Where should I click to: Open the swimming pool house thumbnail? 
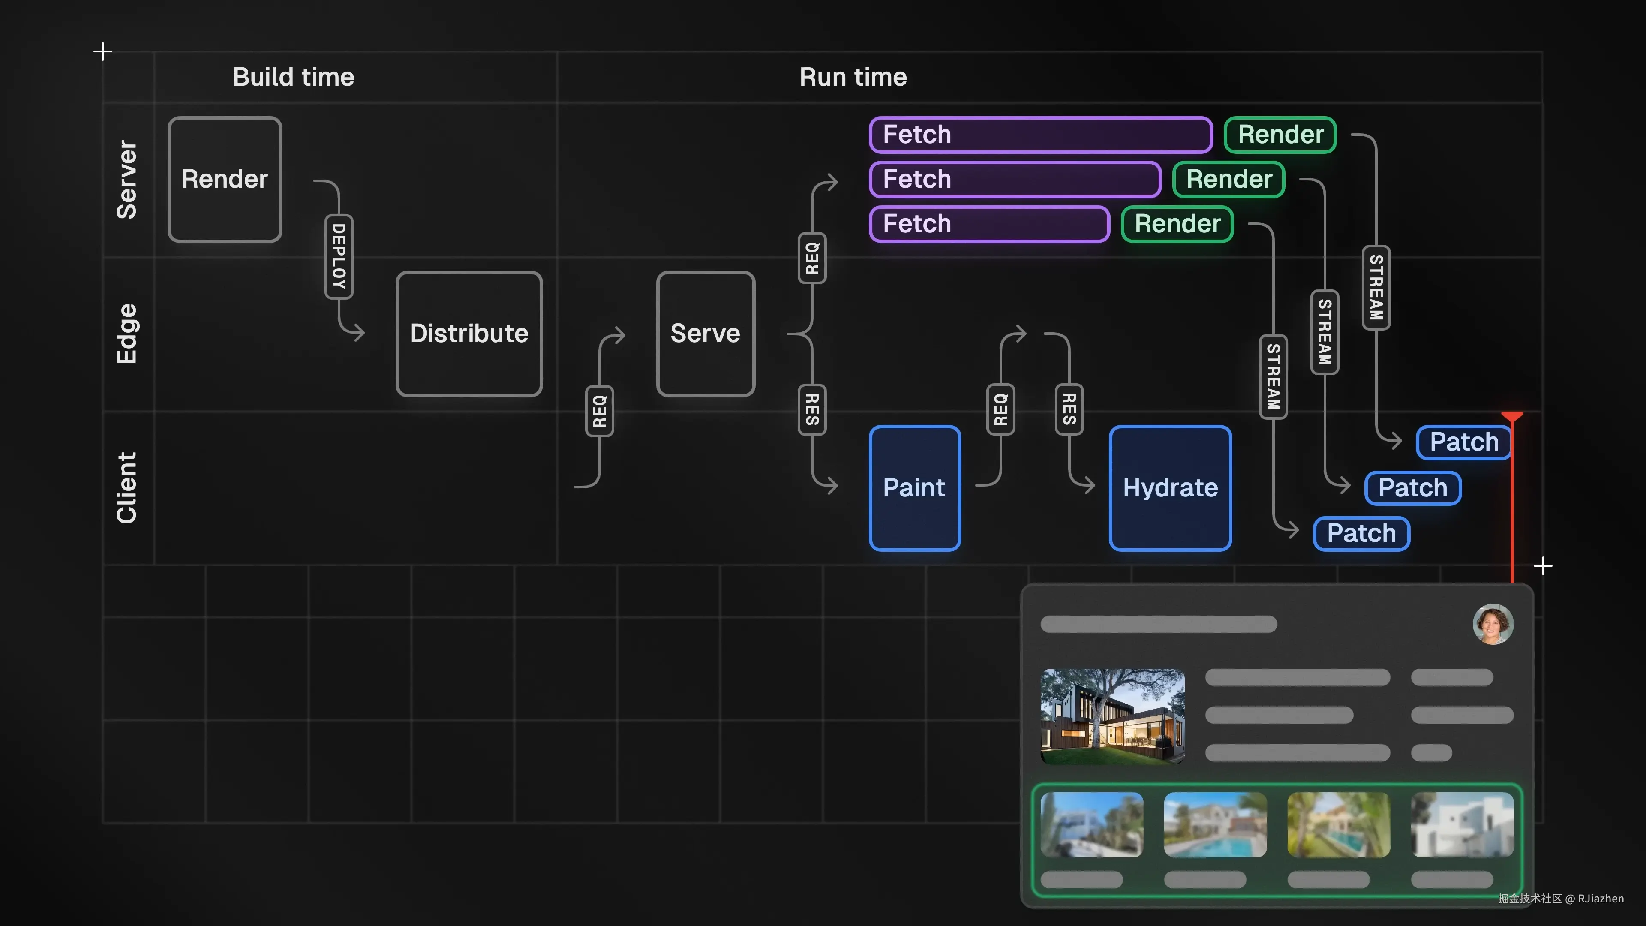pos(1215,824)
